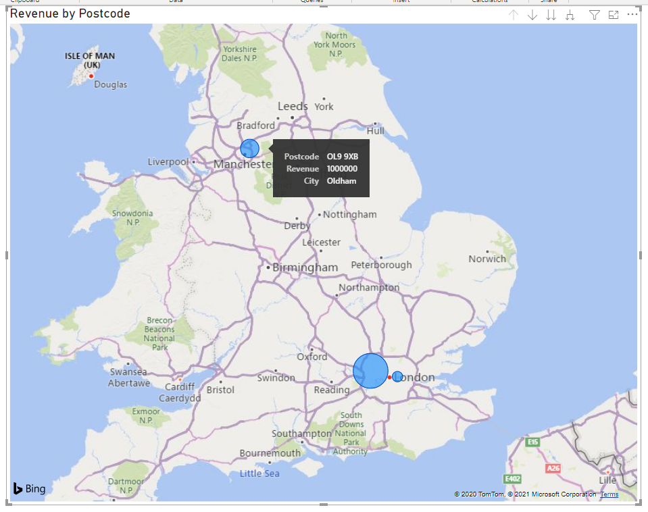
Task: Click the Northampton town label
Action: [x=369, y=287]
